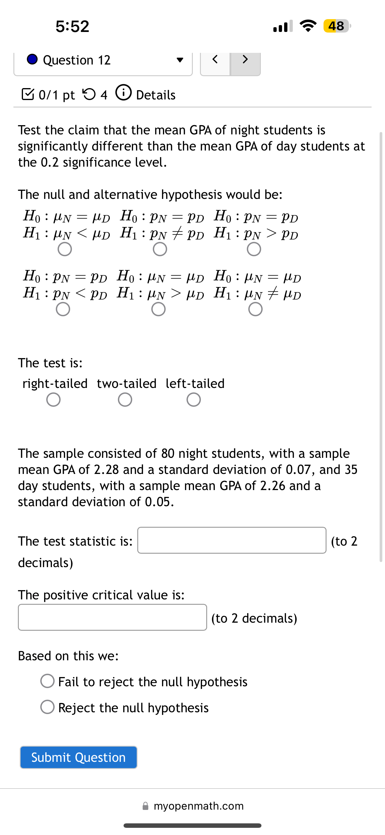The height and width of the screenshot is (835, 385).
Task: Click the positive critical value input box
Action: (113, 617)
